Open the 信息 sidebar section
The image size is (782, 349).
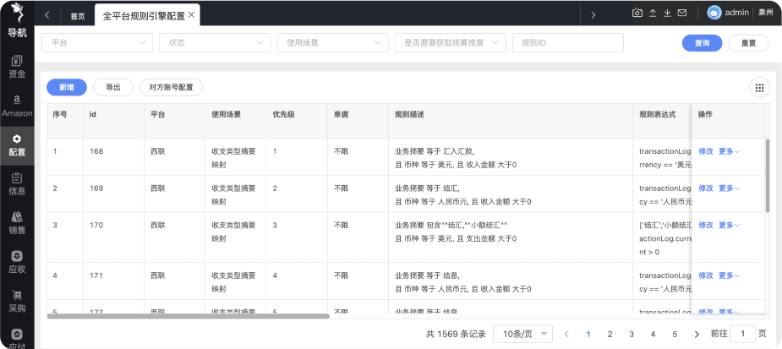pyautogui.click(x=17, y=183)
